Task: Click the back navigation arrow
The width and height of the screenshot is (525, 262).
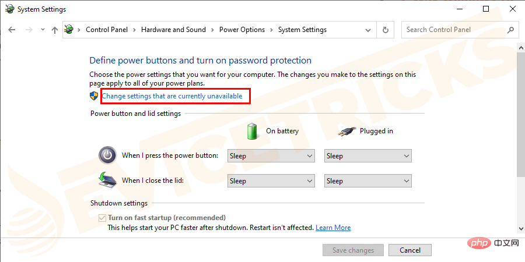Action: [12, 30]
